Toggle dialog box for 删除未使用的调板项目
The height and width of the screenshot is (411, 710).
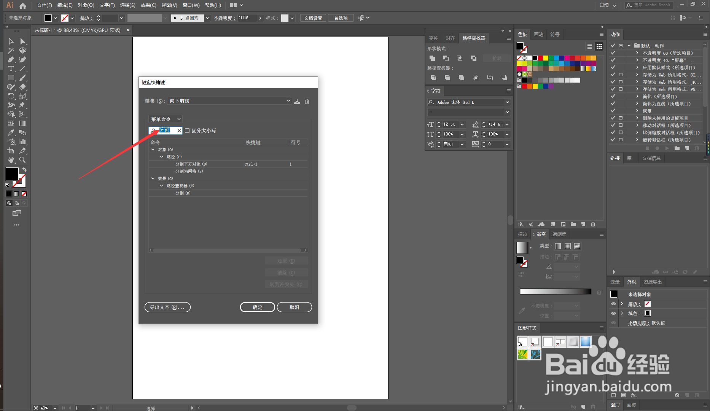pyautogui.click(x=621, y=118)
